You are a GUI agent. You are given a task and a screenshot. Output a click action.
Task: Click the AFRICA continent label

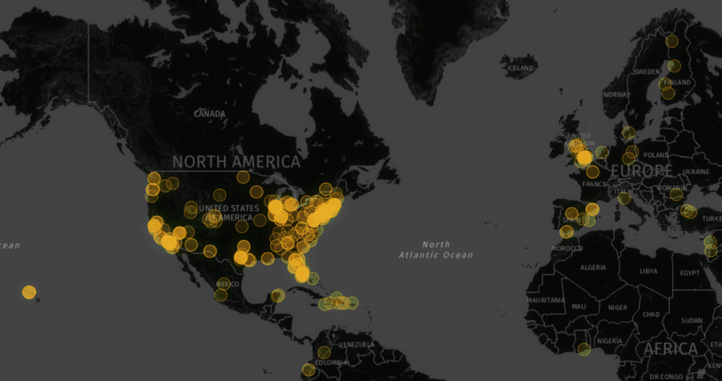668,349
